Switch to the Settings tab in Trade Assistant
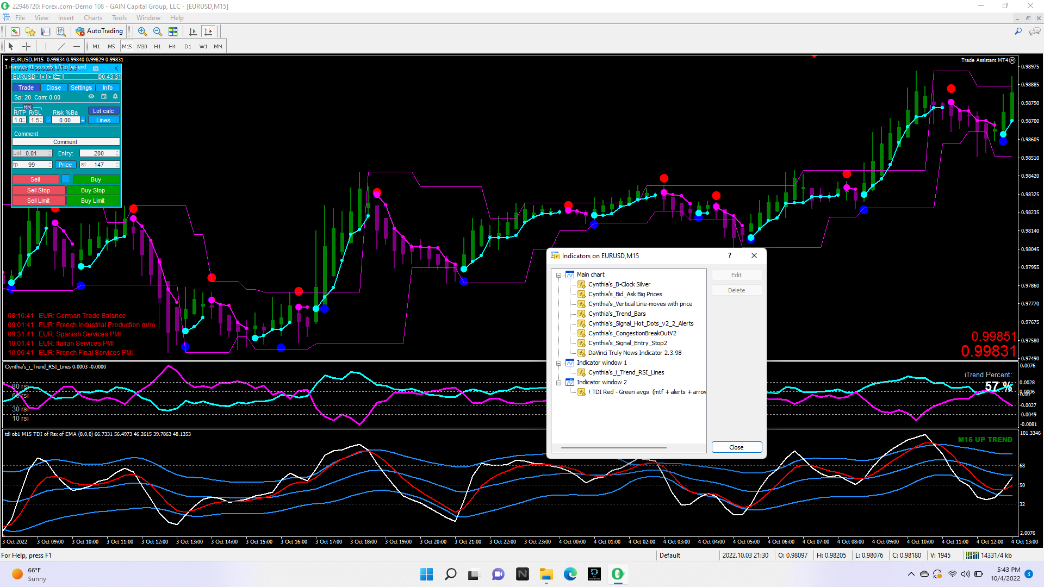Image resolution: width=1044 pixels, height=587 pixels. [81, 88]
